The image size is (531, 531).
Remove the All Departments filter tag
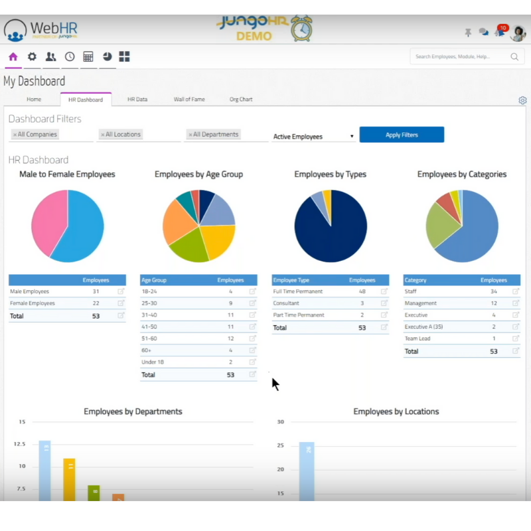[190, 135]
